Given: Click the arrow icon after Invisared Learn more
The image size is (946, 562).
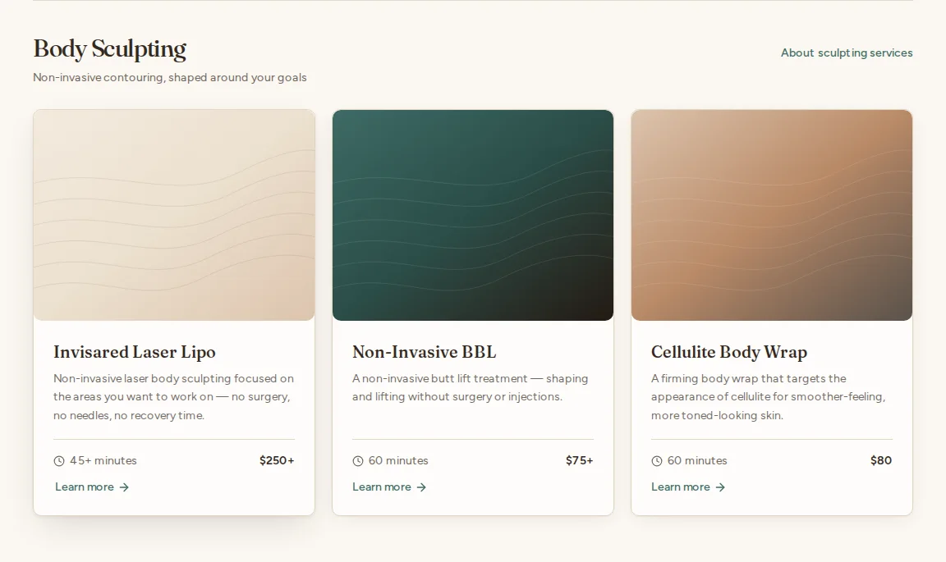Looking at the screenshot, I should [x=124, y=487].
